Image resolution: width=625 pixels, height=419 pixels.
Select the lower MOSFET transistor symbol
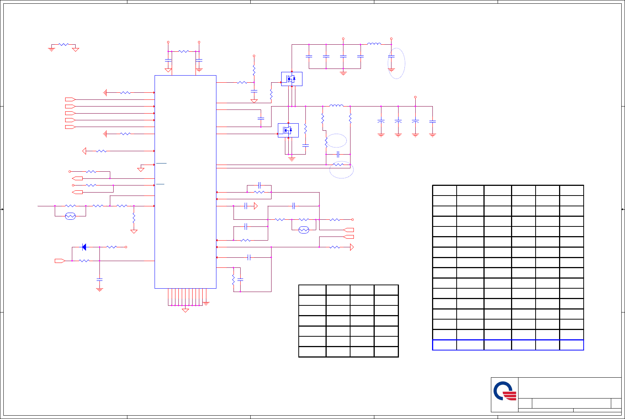click(288, 130)
